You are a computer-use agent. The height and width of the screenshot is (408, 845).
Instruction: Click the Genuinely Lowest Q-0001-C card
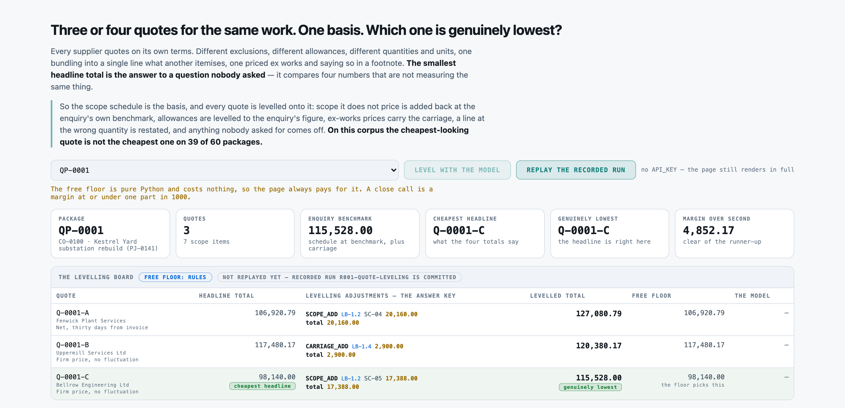pyautogui.click(x=610, y=233)
